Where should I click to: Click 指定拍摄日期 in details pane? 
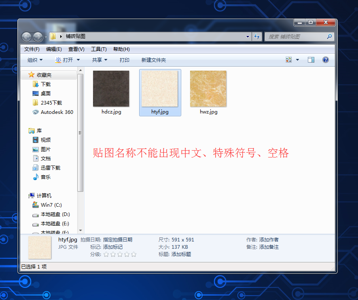118,239
